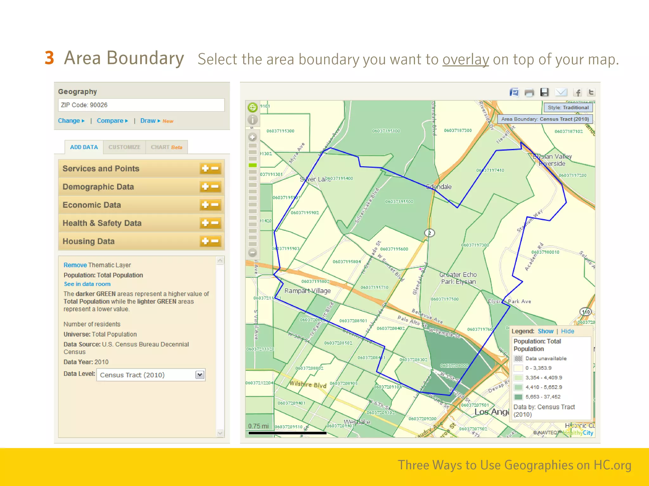This screenshot has width=649, height=486.
Task: Click the green zoom slider level
Action: [253, 165]
